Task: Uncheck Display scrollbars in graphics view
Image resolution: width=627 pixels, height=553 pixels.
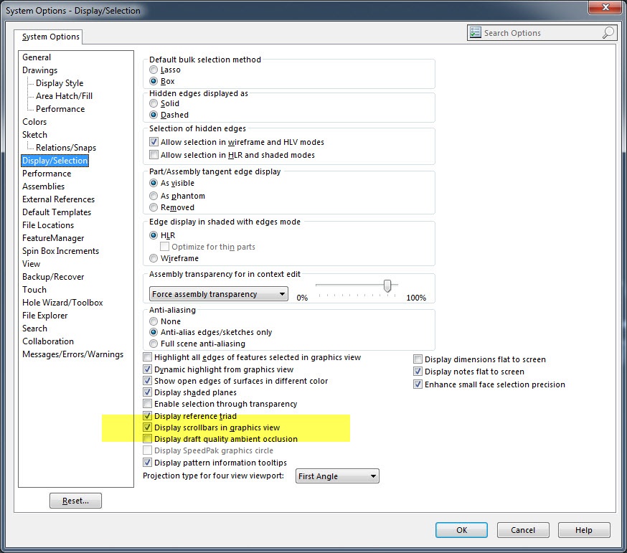Action: click(x=148, y=427)
